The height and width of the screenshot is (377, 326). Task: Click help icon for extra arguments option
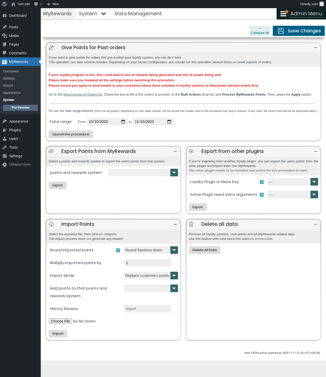coord(262,194)
